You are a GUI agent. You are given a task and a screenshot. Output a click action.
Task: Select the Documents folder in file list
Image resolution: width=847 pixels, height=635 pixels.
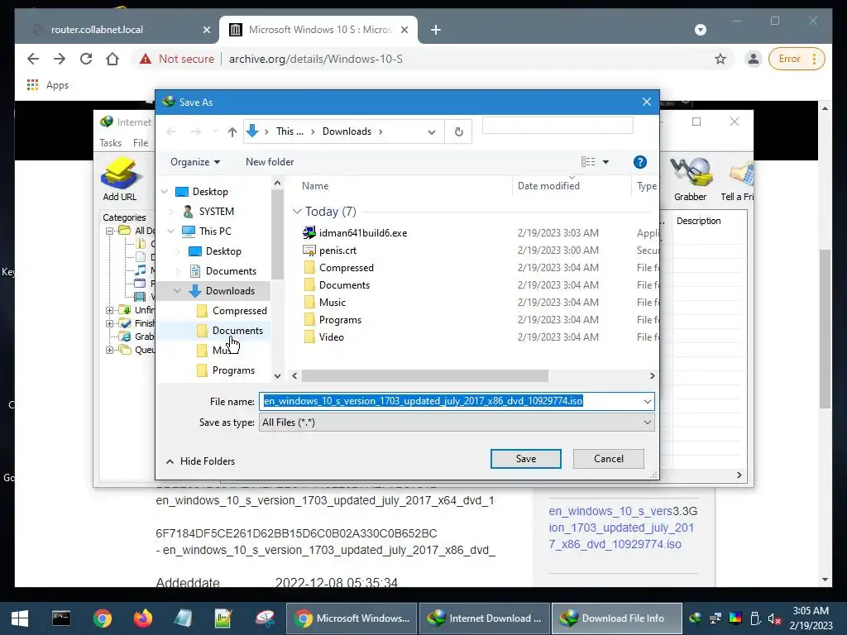pyautogui.click(x=344, y=285)
